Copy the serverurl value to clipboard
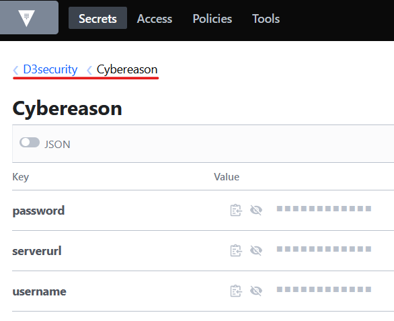This screenshot has height=321, width=394. [x=236, y=250]
